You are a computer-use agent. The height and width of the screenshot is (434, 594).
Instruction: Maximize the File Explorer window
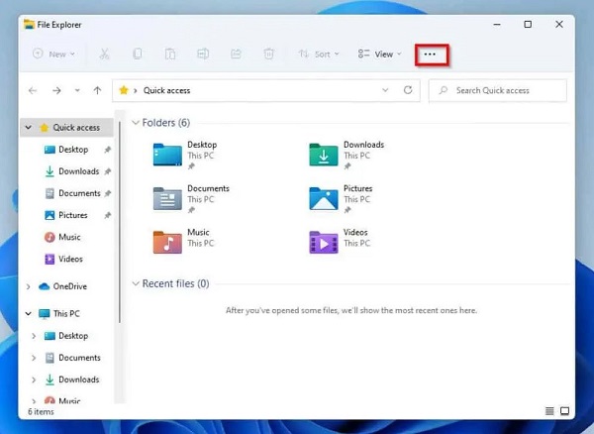(528, 24)
